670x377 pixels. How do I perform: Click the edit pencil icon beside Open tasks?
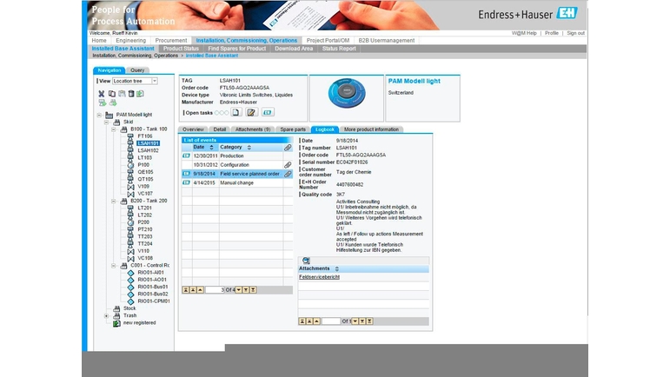pyautogui.click(x=251, y=112)
